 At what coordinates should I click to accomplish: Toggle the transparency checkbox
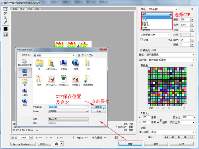(141, 30)
